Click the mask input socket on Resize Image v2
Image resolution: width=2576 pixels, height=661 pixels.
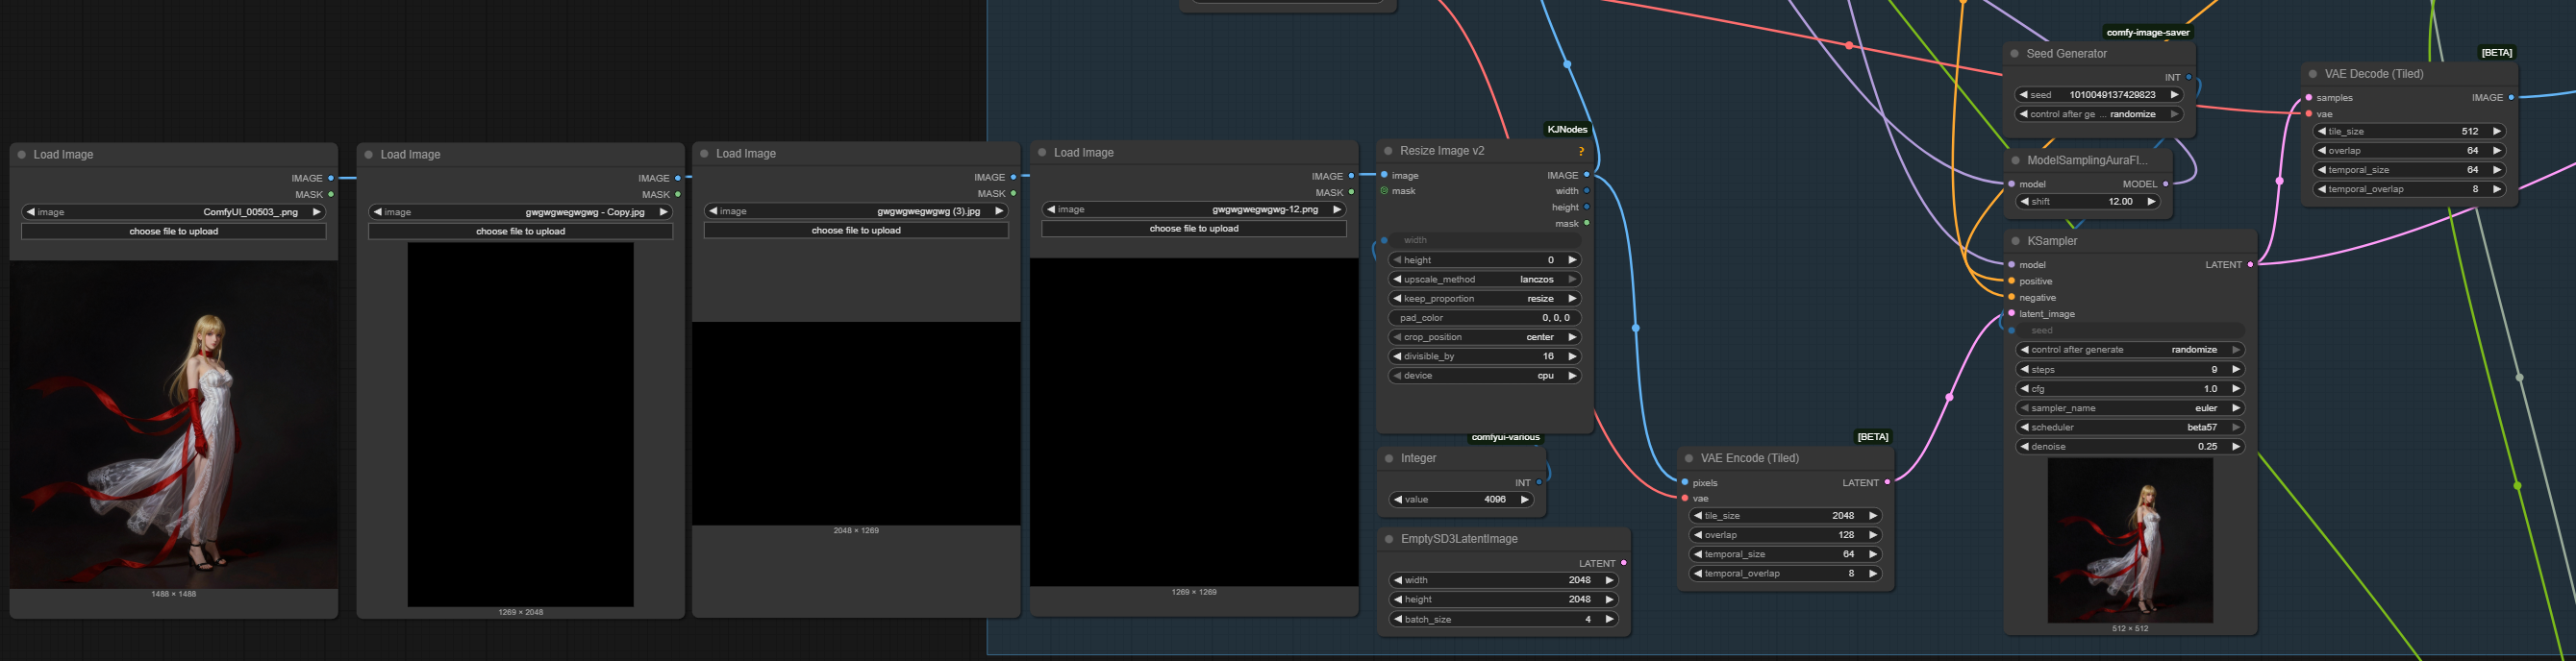pos(1384,191)
